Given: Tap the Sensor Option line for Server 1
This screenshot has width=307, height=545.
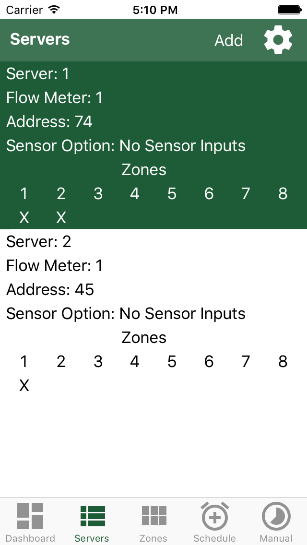Looking at the screenshot, I should (126, 145).
